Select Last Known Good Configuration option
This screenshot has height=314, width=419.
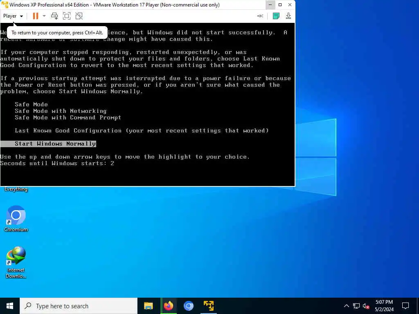pyautogui.click(x=142, y=130)
